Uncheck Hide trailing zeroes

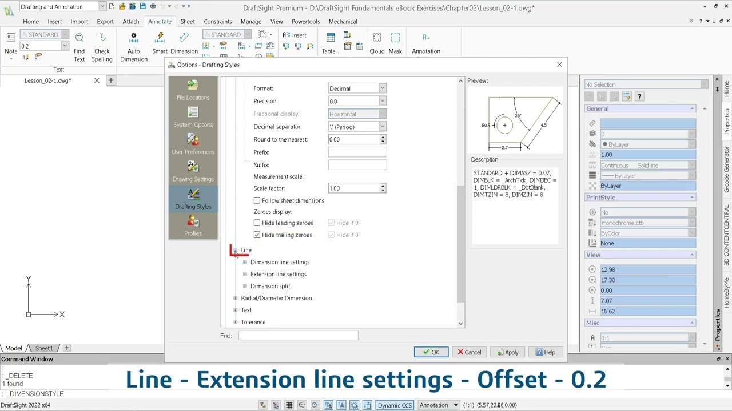pyautogui.click(x=257, y=235)
